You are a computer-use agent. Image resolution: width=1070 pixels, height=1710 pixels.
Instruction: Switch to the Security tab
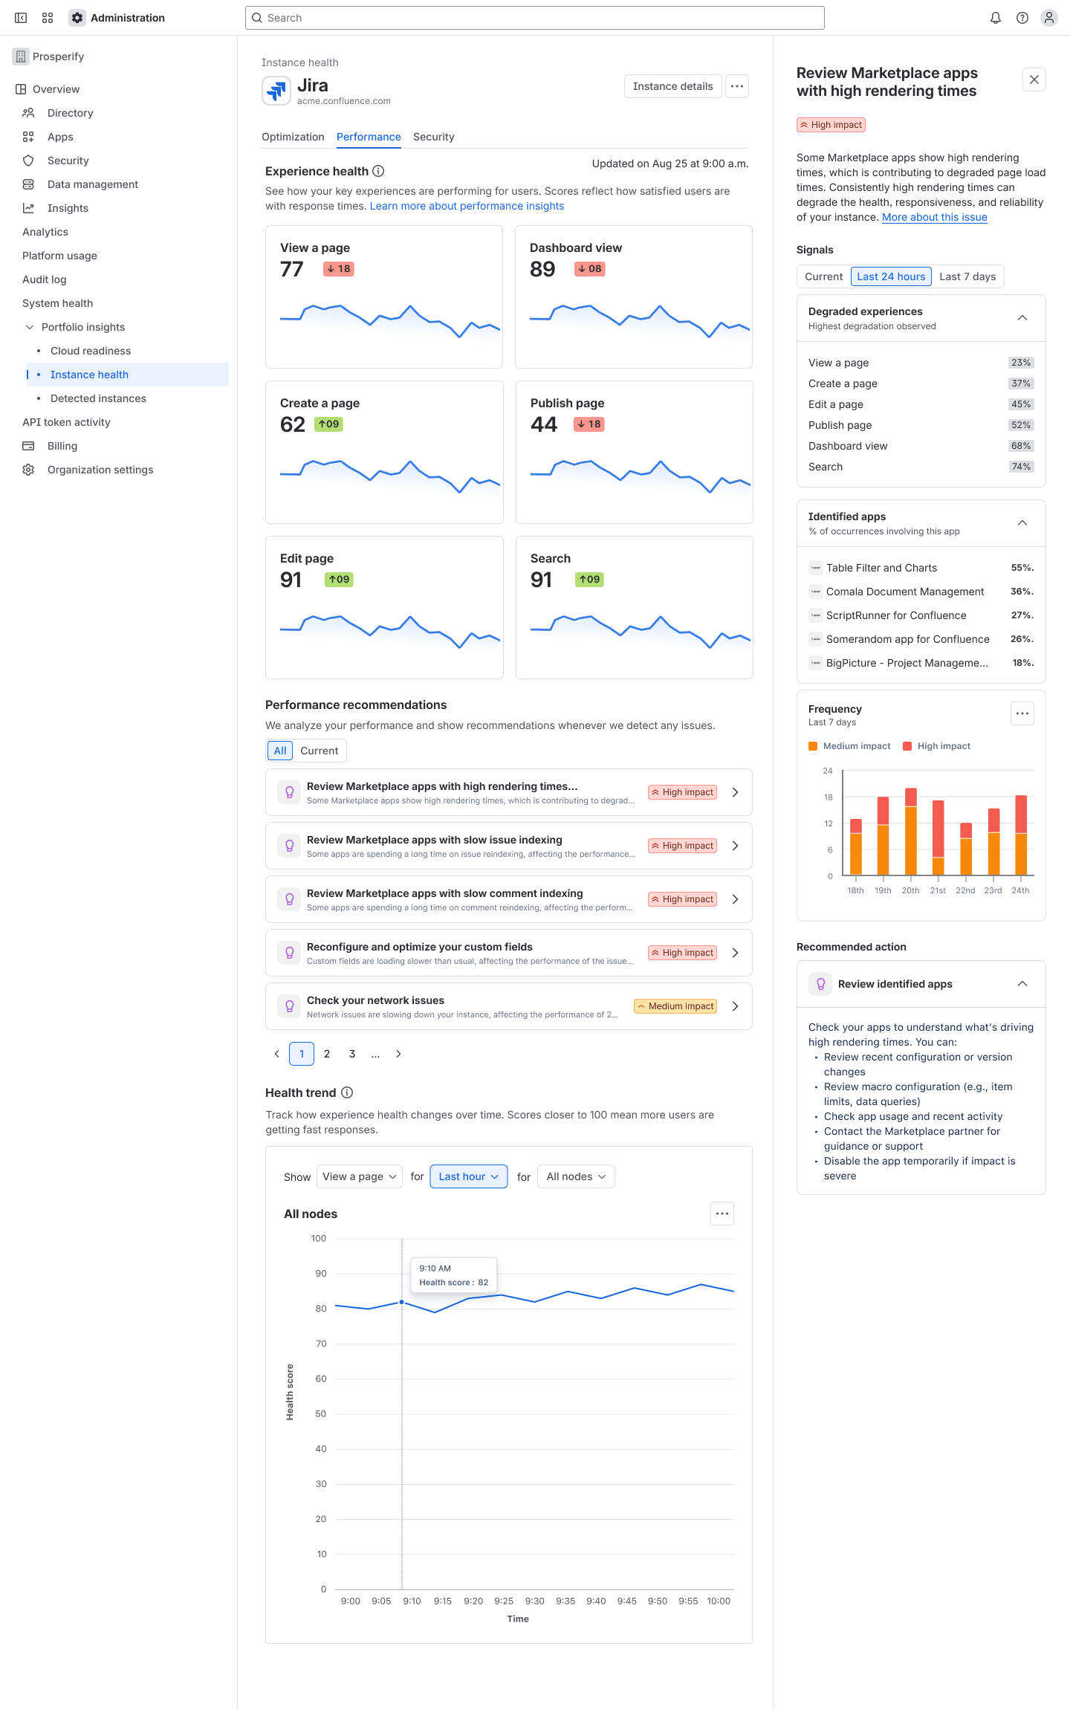point(434,137)
